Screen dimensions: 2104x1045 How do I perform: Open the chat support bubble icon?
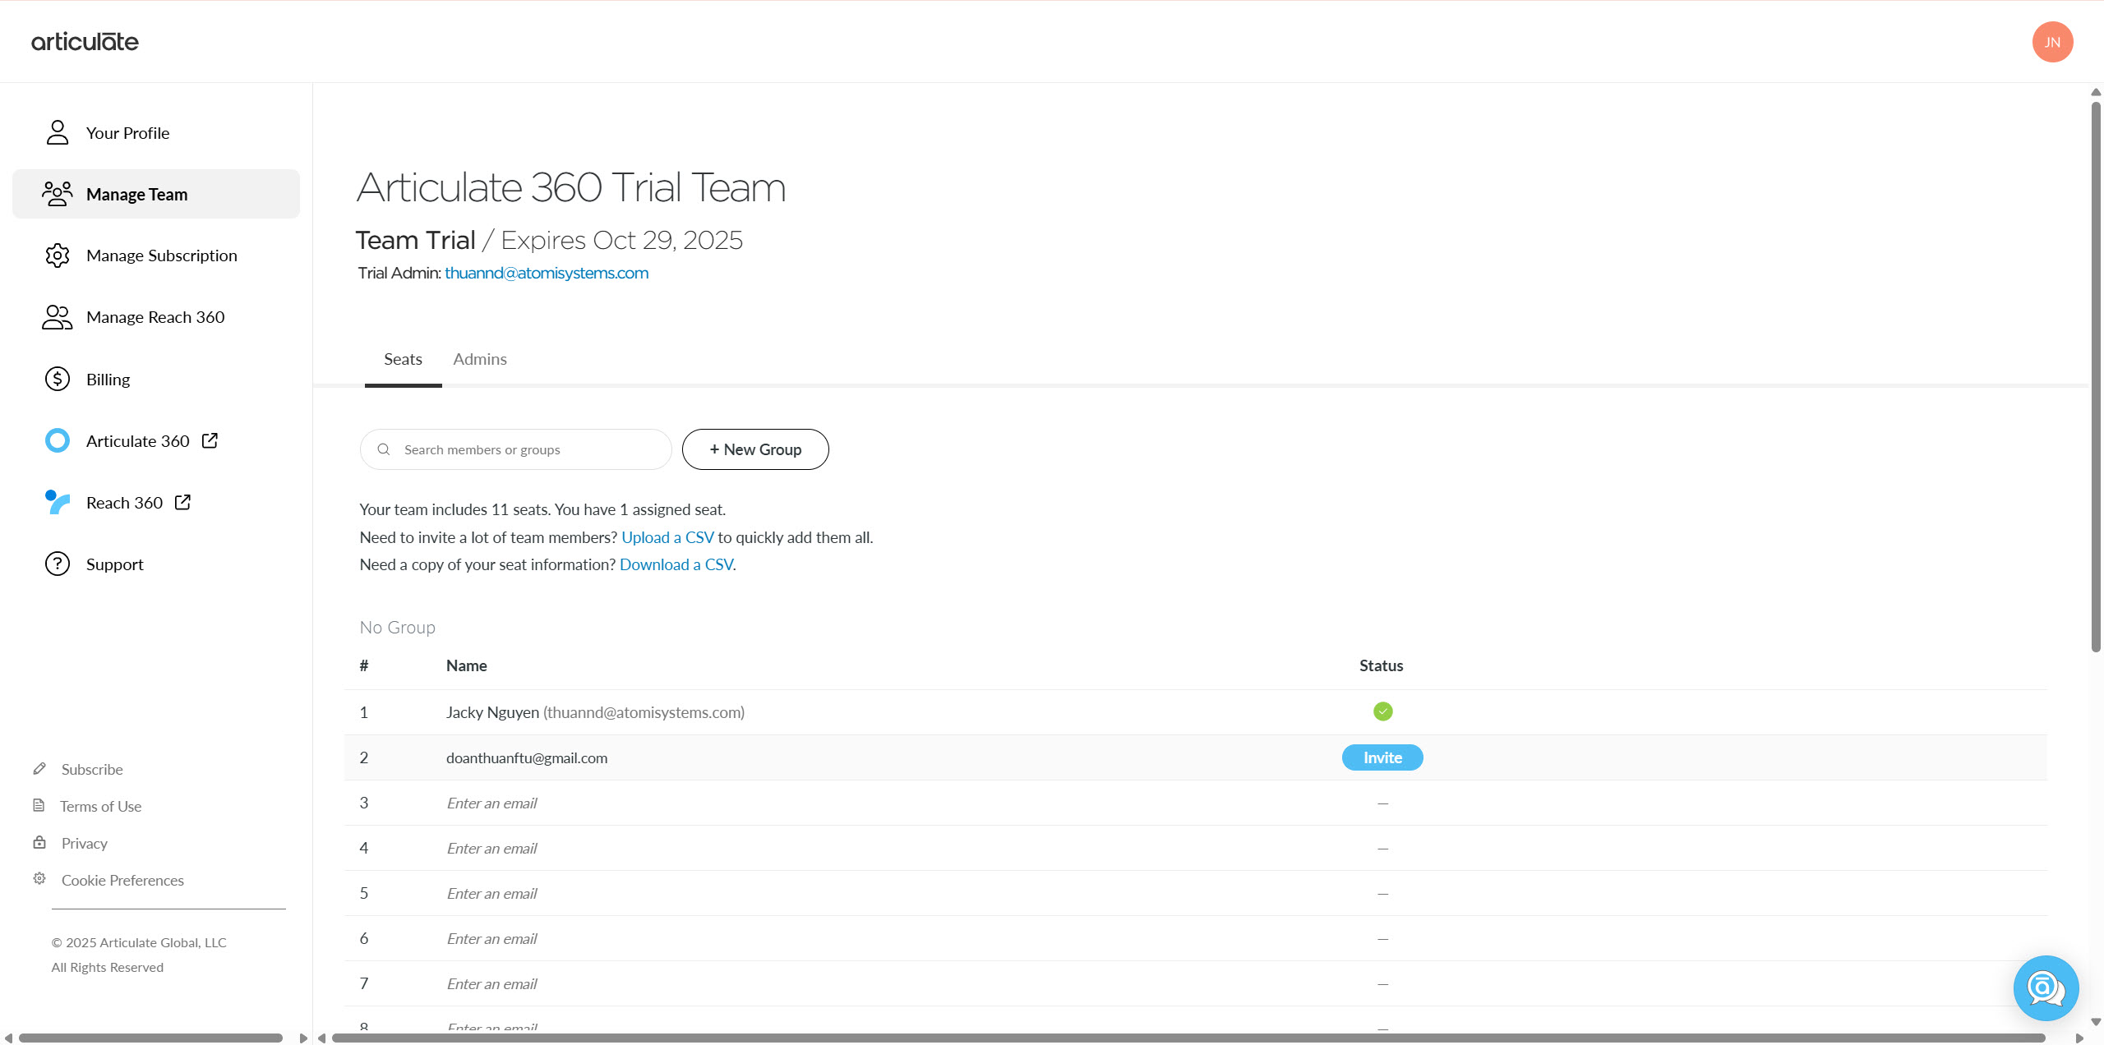click(2046, 987)
